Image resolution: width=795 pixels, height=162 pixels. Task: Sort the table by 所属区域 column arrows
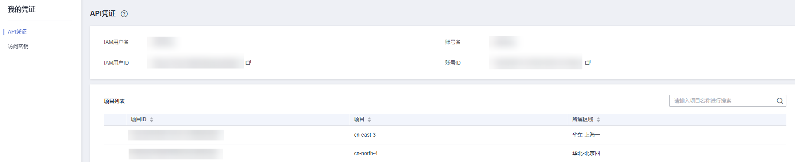pos(598,120)
